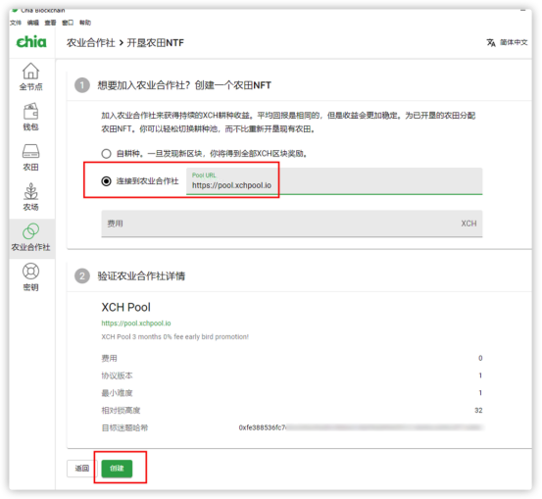Click the 开垦农田NTF breadcrumb text
The width and height of the screenshot is (542, 499).
point(156,43)
